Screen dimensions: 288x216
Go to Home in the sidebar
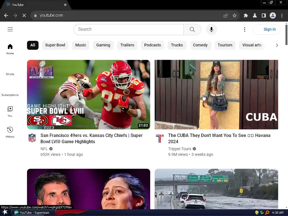click(x=10, y=49)
